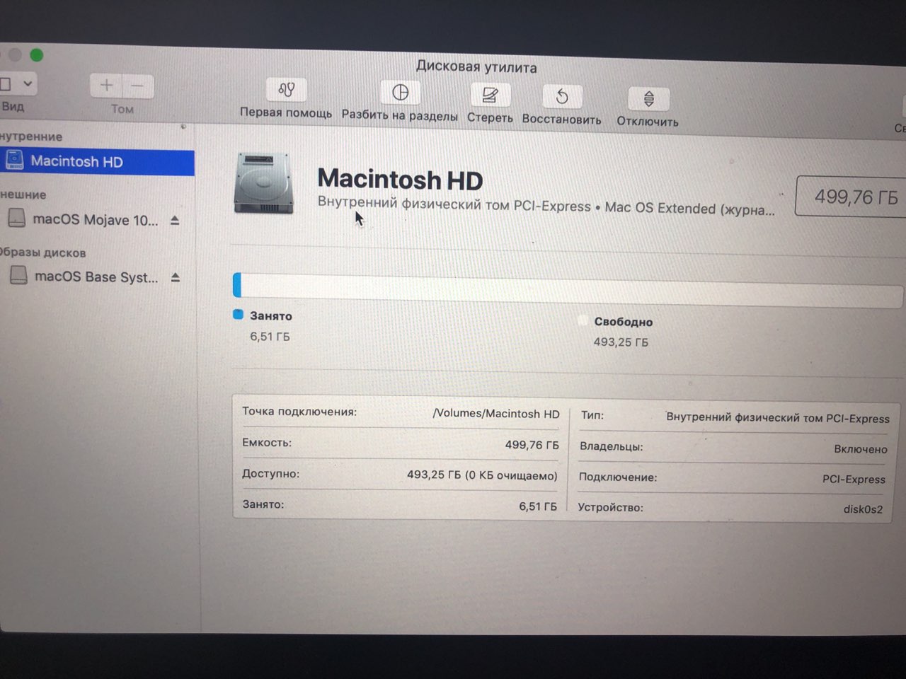This screenshot has height=679, width=906.
Task: Click the disk0s2 device value
Action: pos(863,509)
